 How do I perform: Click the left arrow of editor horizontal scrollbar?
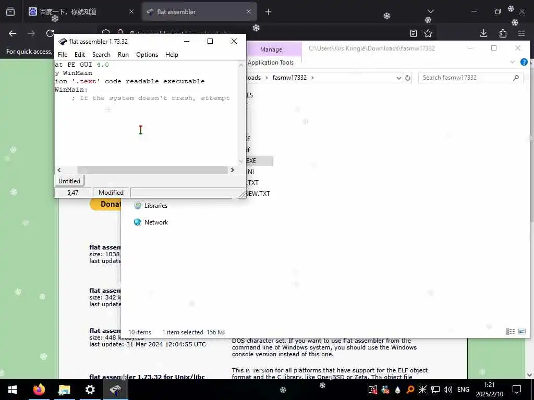tap(59, 170)
